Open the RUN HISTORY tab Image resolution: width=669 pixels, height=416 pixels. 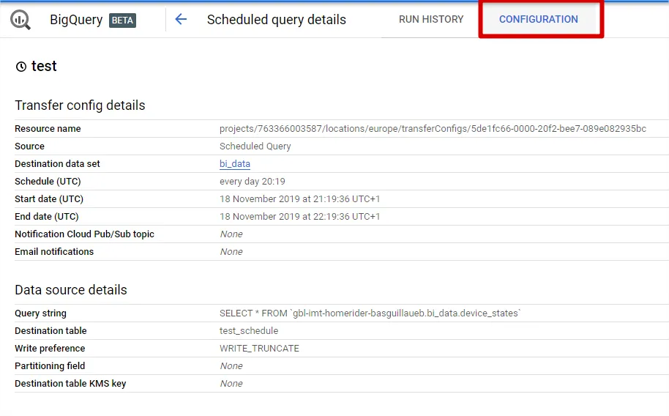point(431,19)
